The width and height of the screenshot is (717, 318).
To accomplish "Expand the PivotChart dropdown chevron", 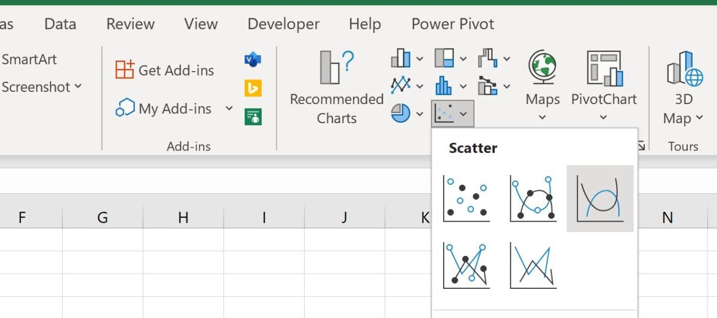I will pos(603,118).
